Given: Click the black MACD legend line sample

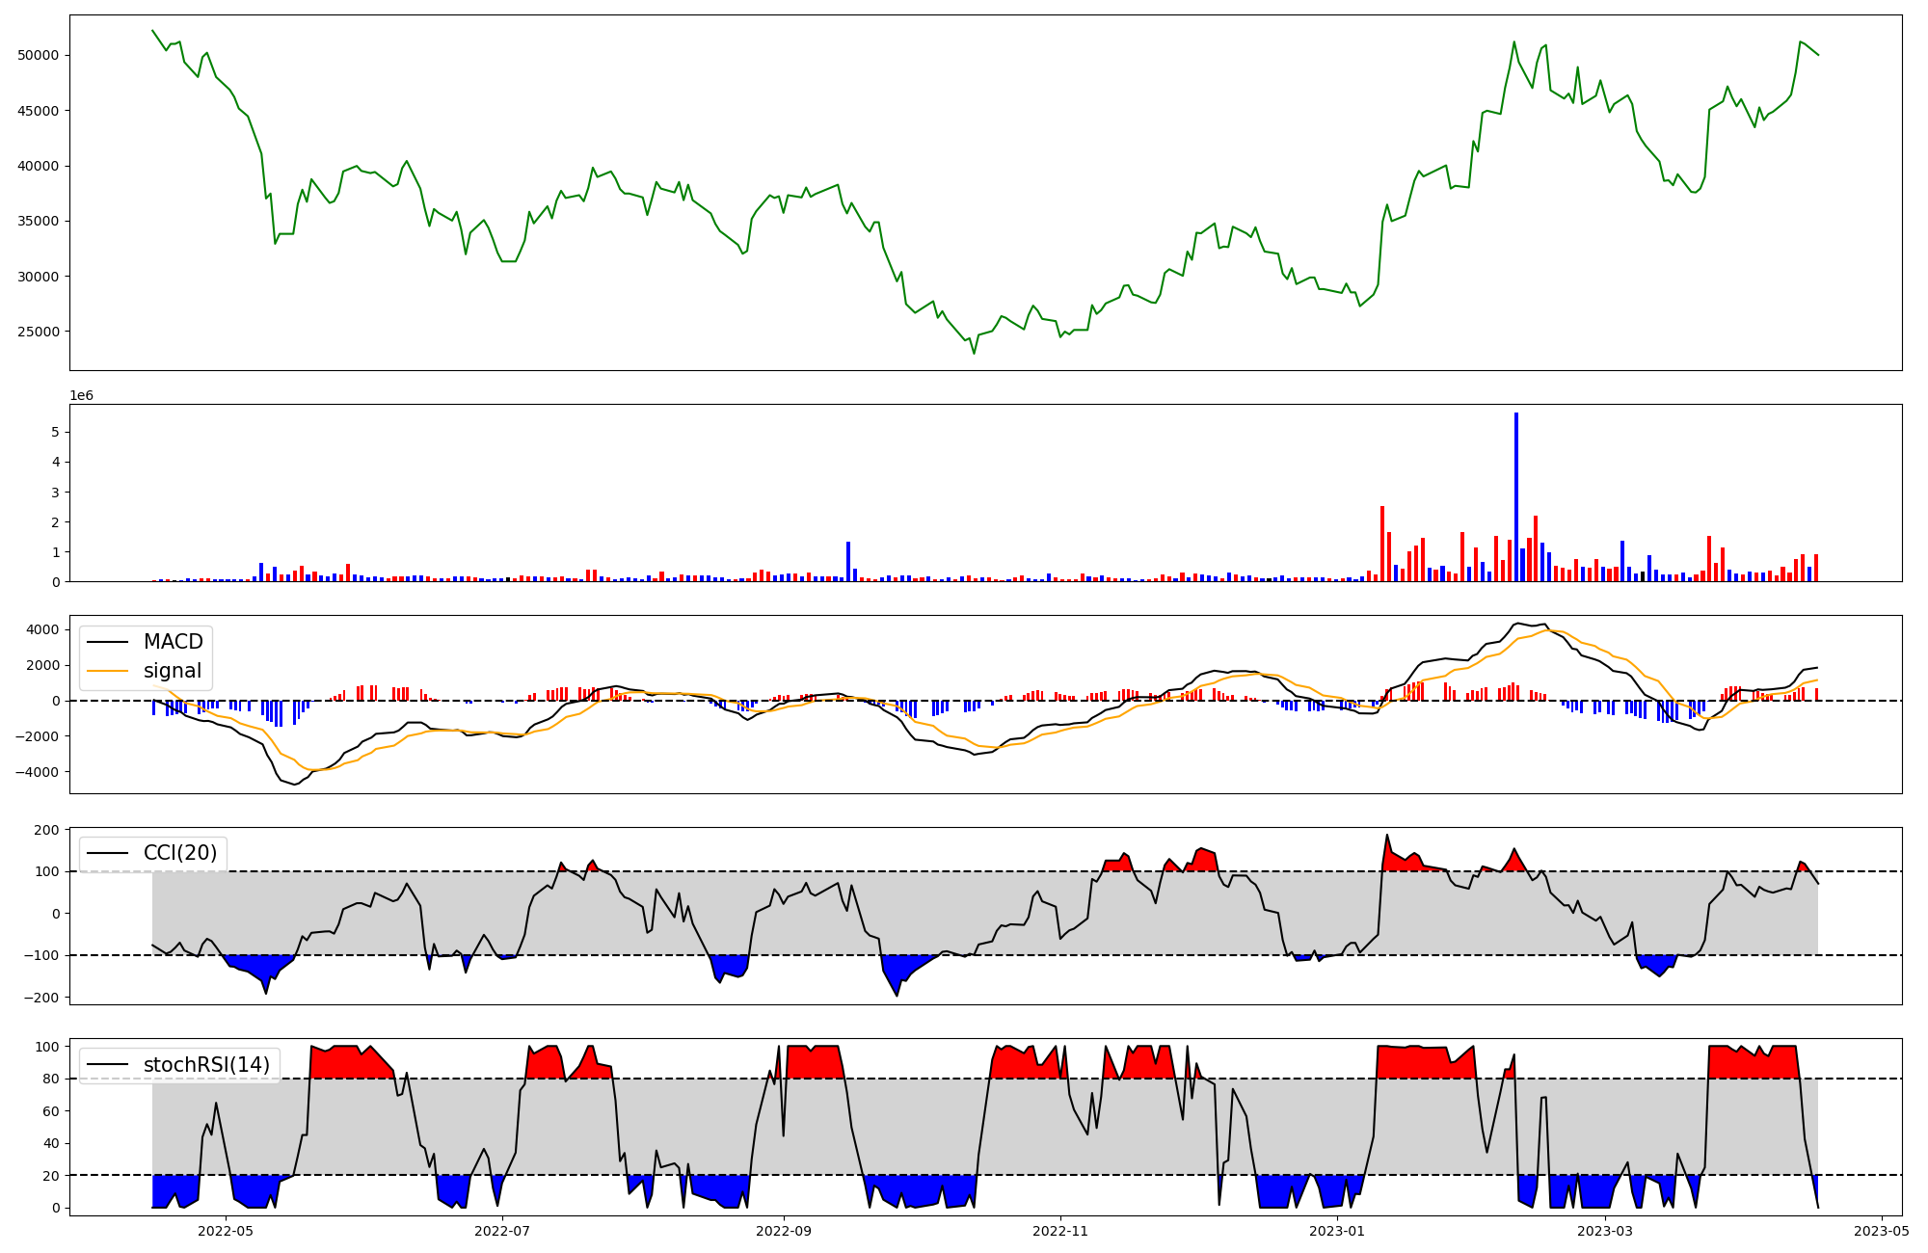Looking at the screenshot, I should point(108,642).
